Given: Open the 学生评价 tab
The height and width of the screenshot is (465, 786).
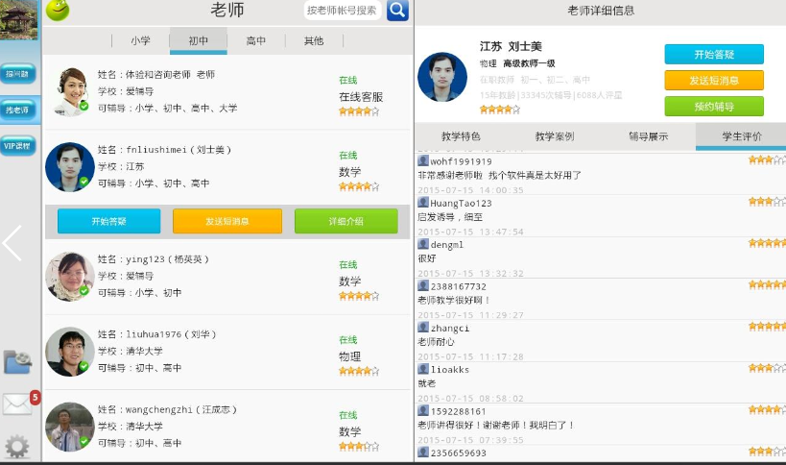Looking at the screenshot, I should pos(742,135).
